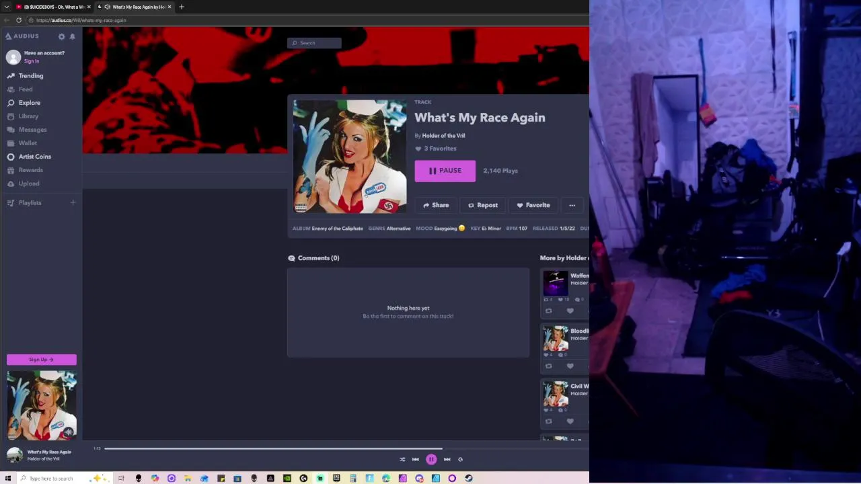Open Wallet in the sidebar

tap(28, 143)
